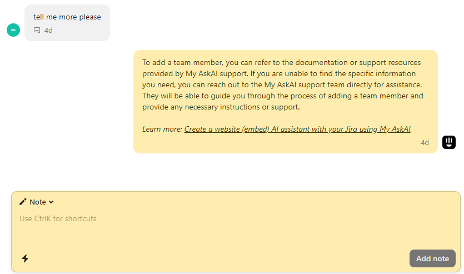Open the 'Create a website (embed) AI assistant' link
464x274 pixels.
pos(278,129)
